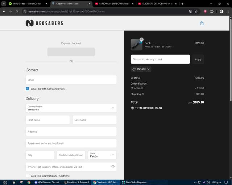The width and height of the screenshot is (232, 185).
Task: Click the Apply discount button
Action: 198,59
